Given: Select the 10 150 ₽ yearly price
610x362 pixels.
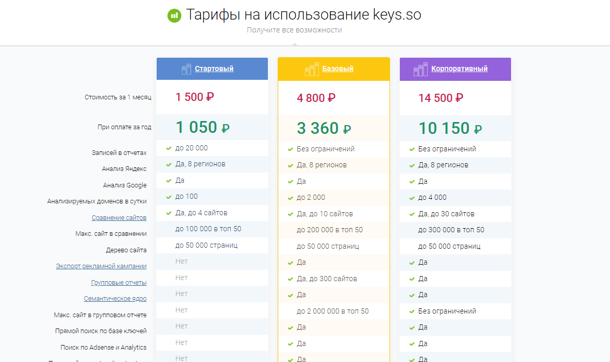Looking at the screenshot, I should (450, 128).
